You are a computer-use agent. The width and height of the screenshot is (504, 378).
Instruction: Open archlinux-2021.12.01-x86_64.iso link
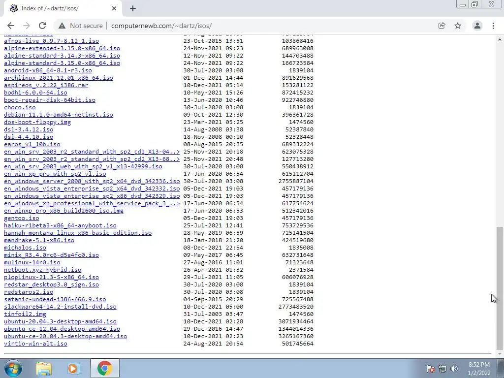pos(58,78)
